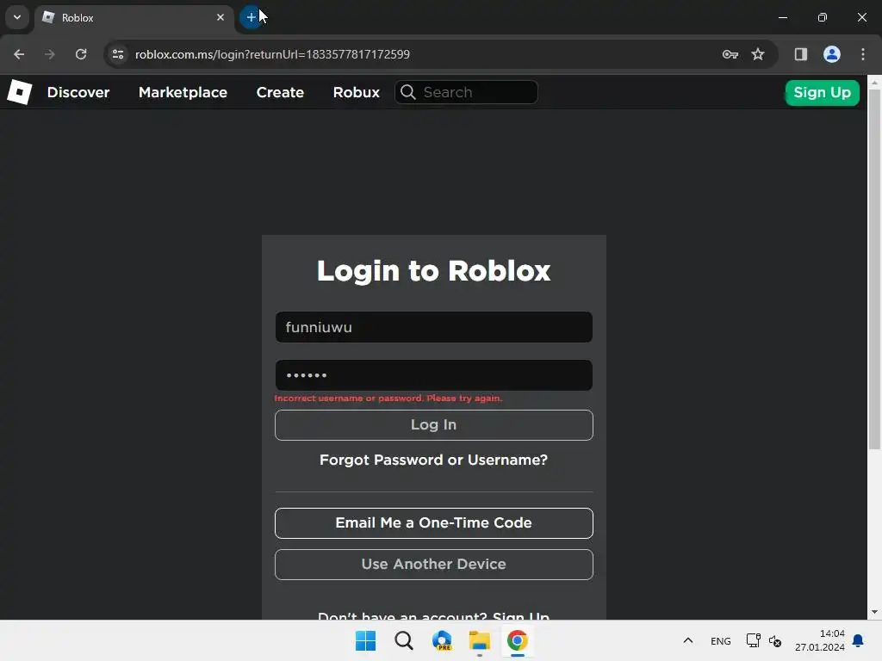The image size is (882, 661).
Task: Open a new tab with plus button
Action: pyautogui.click(x=251, y=17)
